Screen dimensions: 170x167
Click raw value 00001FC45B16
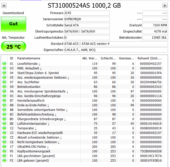pos(151,160)
